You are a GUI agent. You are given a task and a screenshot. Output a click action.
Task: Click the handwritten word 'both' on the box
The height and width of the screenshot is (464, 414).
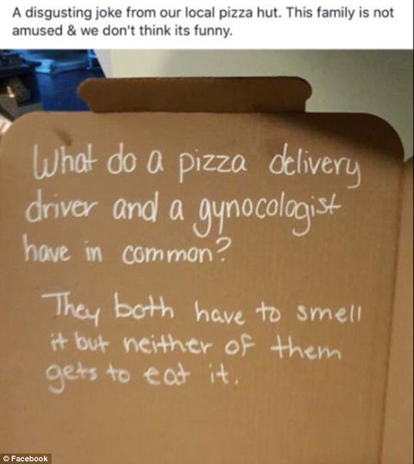tap(144, 307)
